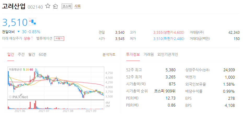The width and height of the screenshot is (243, 117).
Task: Click the 코스피 market badge
Action: (67, 6)
